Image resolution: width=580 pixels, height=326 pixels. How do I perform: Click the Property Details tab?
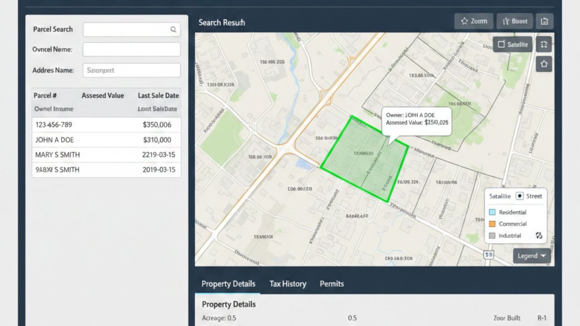click(228, 284)
